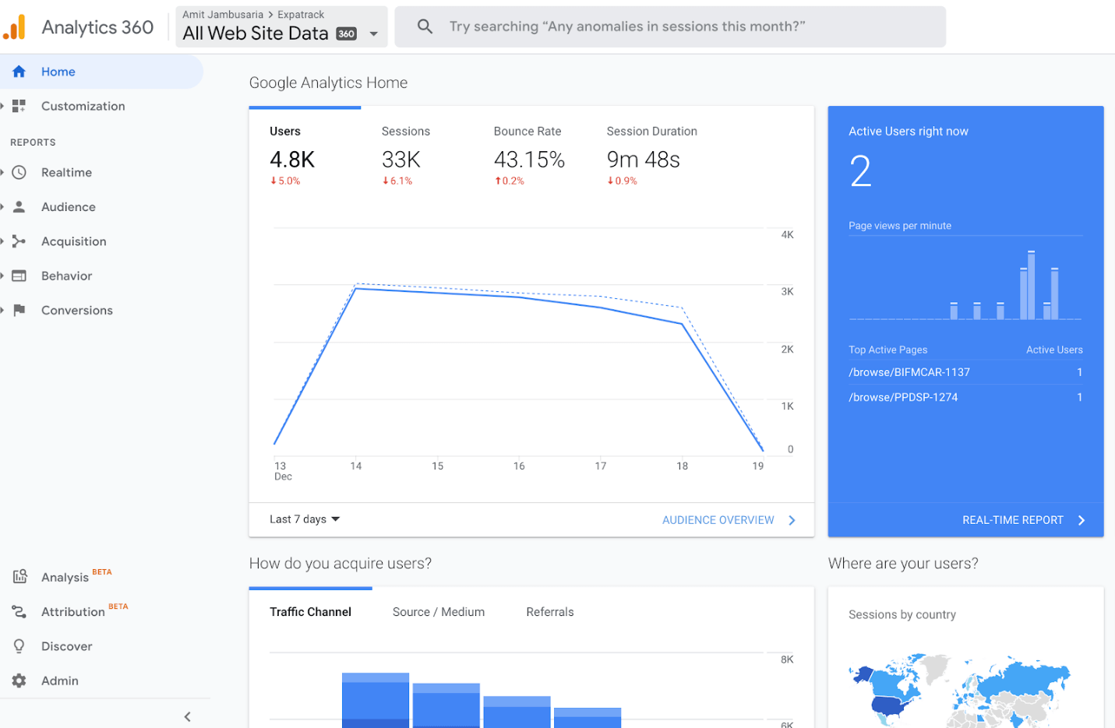1115x728 pixels.
Task: Select the Sessions metric tab
Action: 406,154
